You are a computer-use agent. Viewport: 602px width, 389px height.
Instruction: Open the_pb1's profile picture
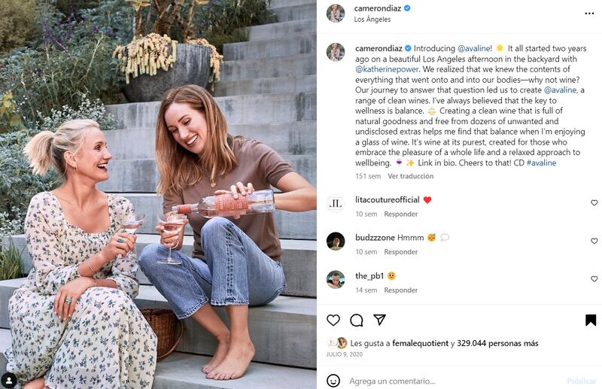pos(336,279)
